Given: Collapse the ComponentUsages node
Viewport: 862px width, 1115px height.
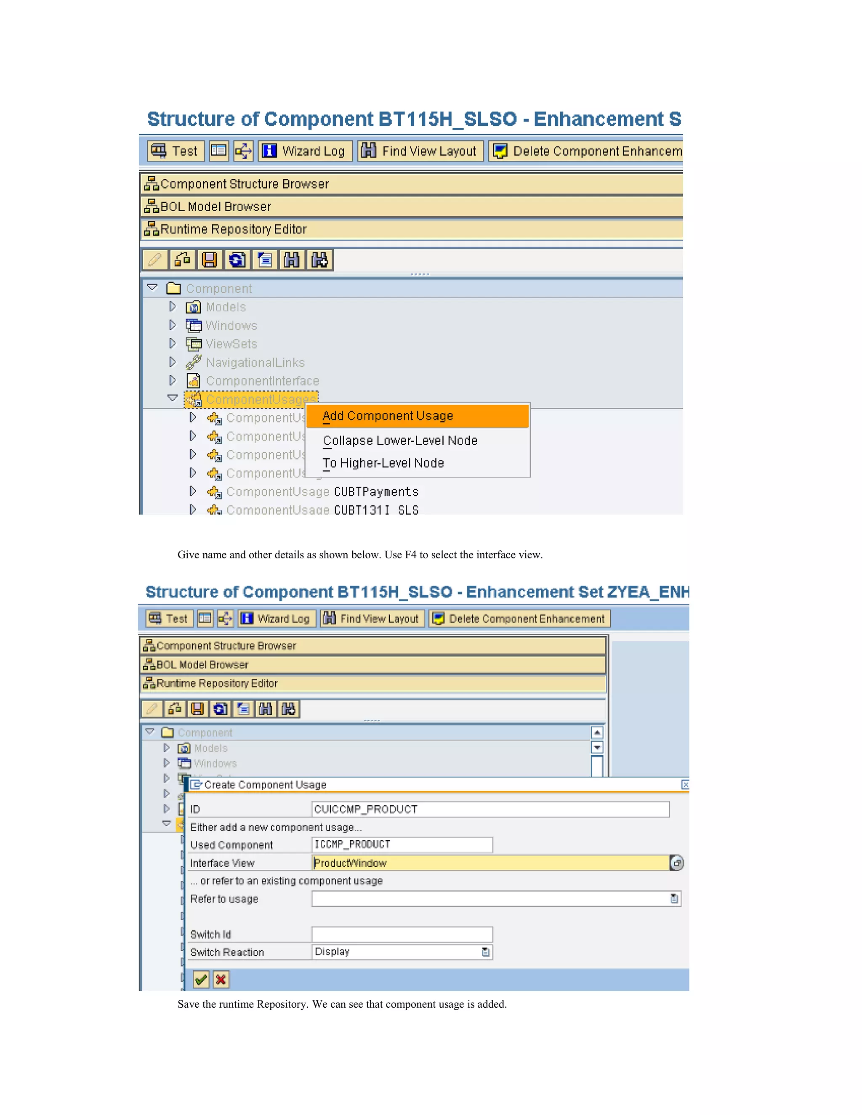Looking at the screenshot, I should tap(173, 398).
